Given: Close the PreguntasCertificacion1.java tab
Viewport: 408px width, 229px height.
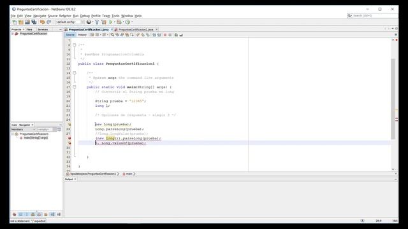Looking at the screenshot, I should click(112, 30).
